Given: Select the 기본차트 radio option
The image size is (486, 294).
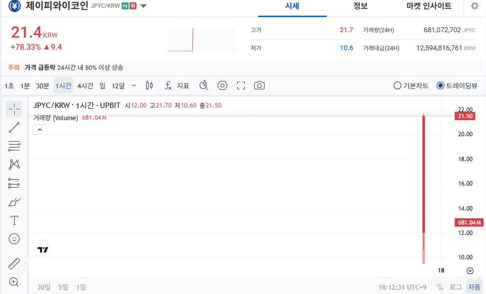Looking at the screenshot, I should 411,86.
